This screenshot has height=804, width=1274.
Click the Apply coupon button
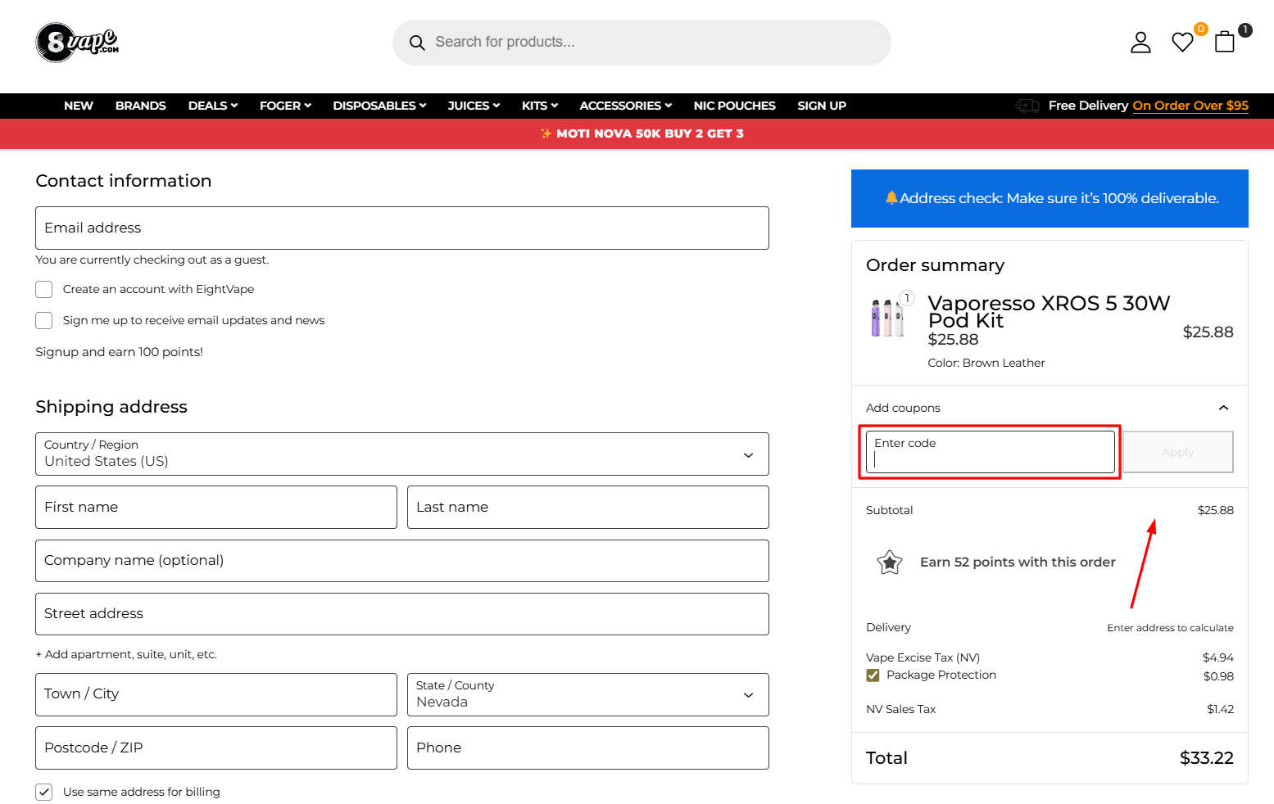pyautogui.click(x=1177, y=452)
